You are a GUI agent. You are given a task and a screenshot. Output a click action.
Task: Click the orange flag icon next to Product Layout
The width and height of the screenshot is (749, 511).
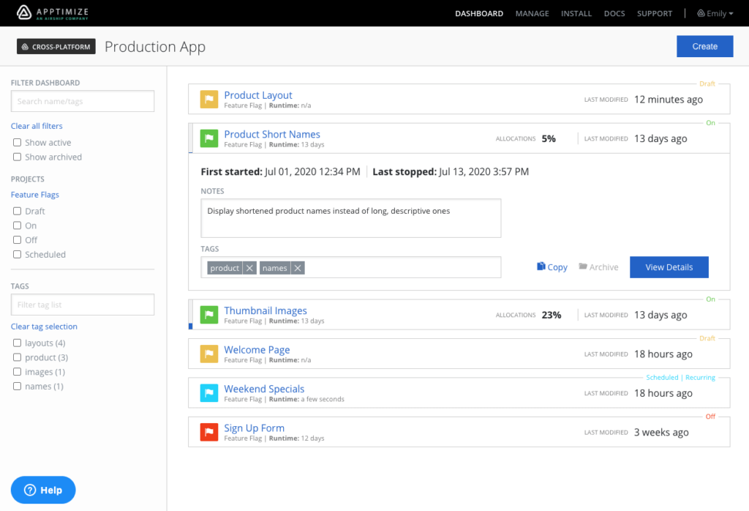click(x=209, y=100)
